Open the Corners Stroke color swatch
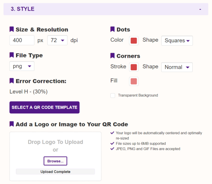This screenshot has width=212, height=184. point(134,67)
